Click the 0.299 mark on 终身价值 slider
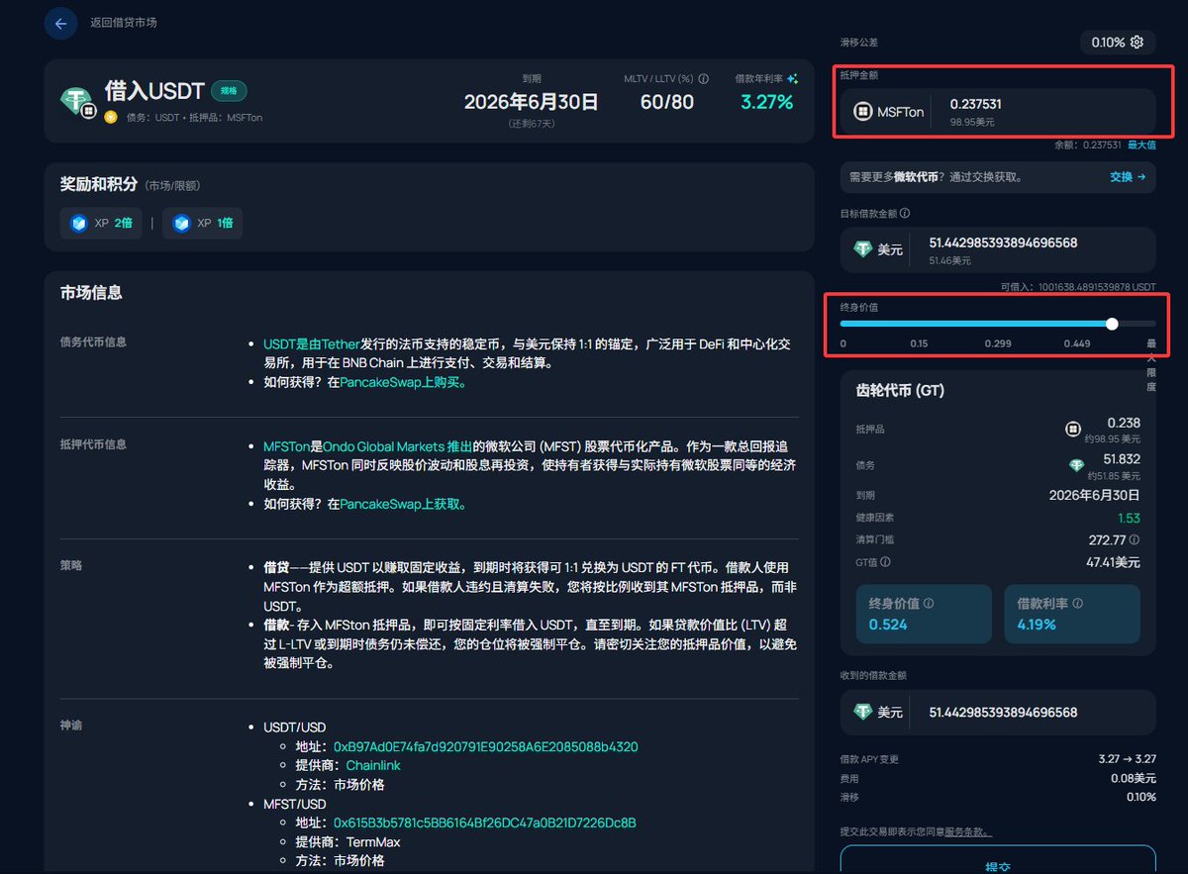The image size is (1188, 874). [x=997, y=343]
